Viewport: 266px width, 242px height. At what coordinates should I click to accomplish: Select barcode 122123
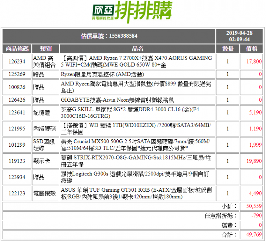coord(17,194)
